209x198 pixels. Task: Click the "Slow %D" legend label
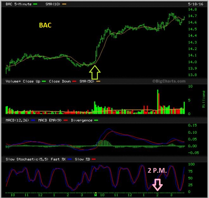(x=82, y=159)
